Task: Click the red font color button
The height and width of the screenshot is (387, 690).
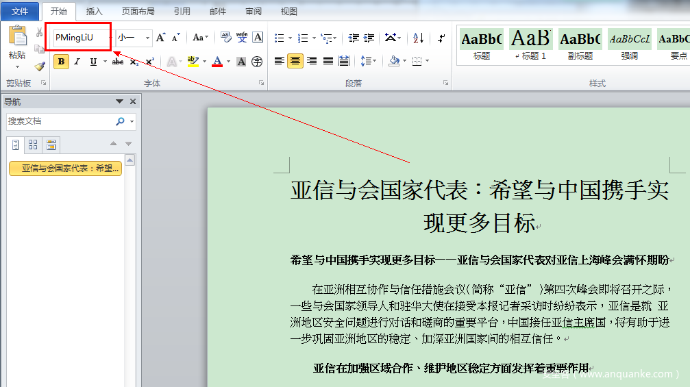Action: [217, 62]
